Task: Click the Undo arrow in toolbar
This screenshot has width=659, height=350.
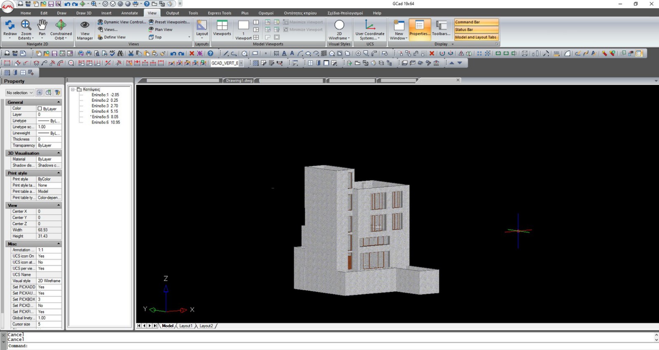Action: [x=173, y=53]
